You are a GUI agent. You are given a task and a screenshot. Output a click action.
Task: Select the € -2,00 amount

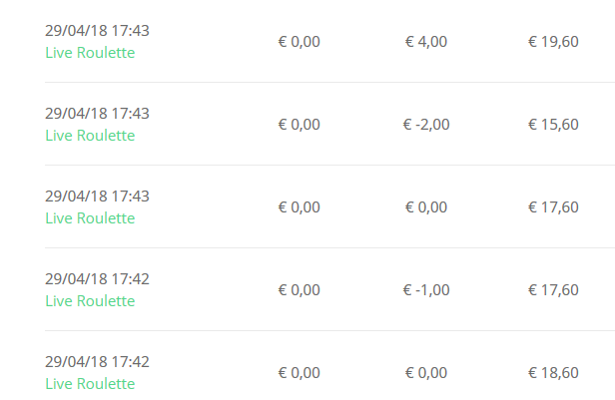click(x=426, y=125)
